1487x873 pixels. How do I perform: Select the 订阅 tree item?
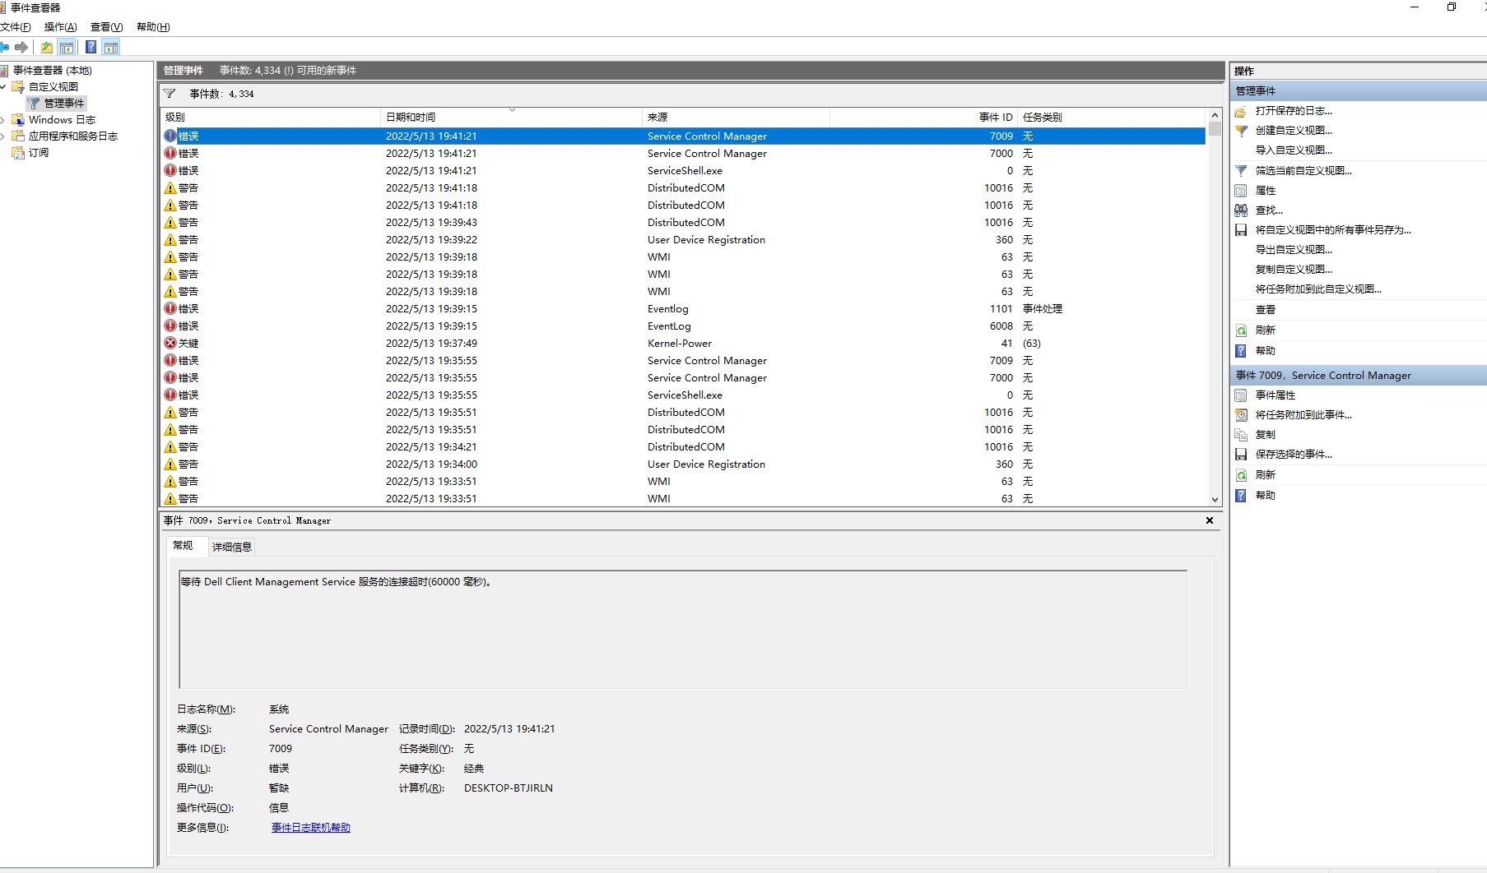click(39, 153)
